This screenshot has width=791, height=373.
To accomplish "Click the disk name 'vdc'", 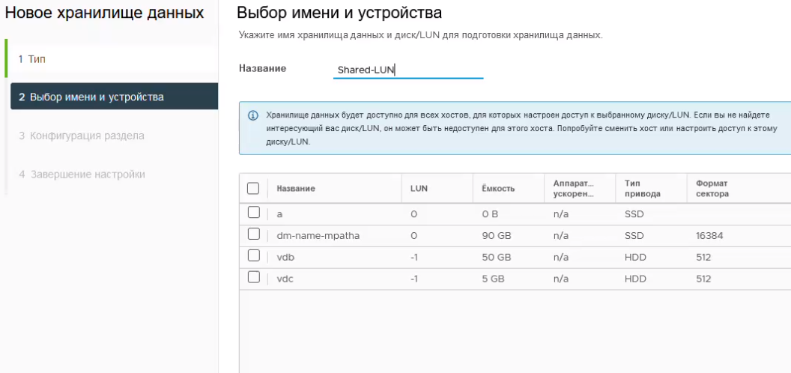I will click(x=285, y=279).
